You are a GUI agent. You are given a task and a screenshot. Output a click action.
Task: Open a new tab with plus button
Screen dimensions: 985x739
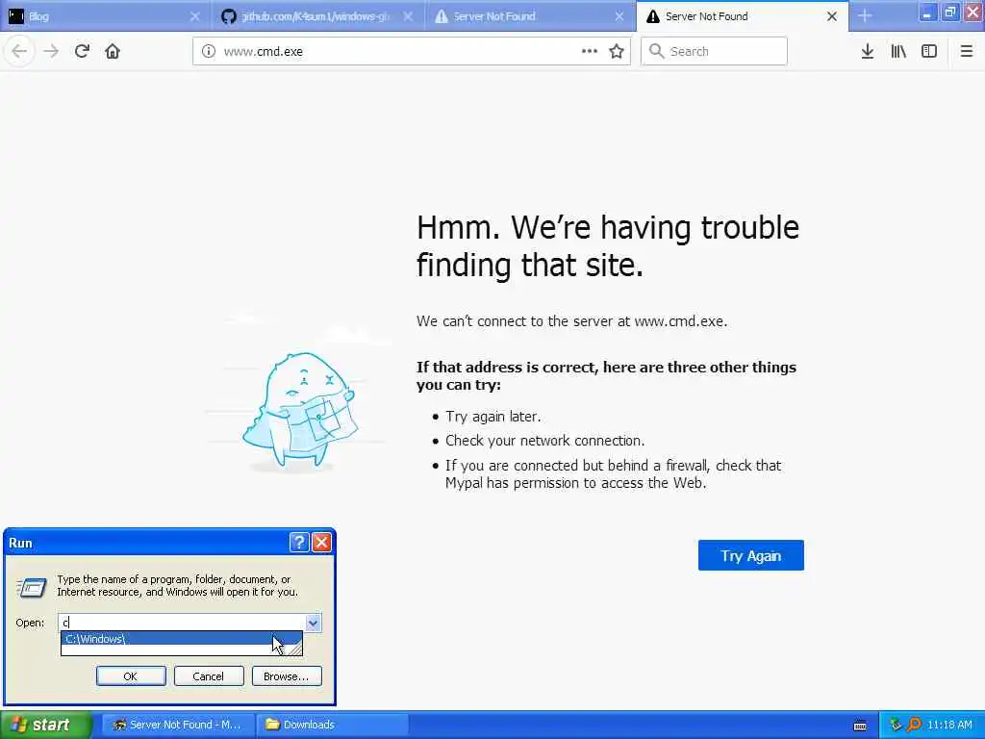865,15
